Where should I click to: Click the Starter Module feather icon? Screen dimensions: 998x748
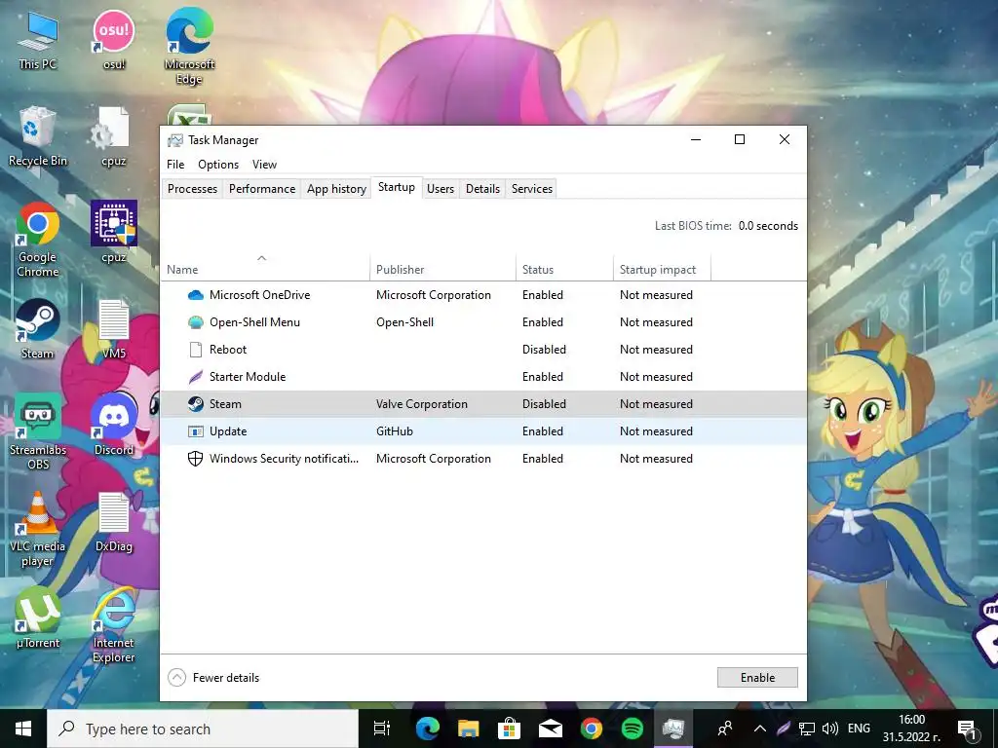coord(195,377)
